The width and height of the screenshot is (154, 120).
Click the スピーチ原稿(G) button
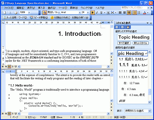(x=39, y=18)
